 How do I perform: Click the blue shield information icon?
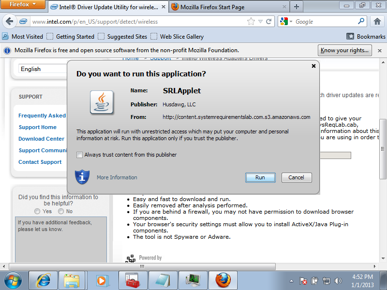tap(82, 177)
